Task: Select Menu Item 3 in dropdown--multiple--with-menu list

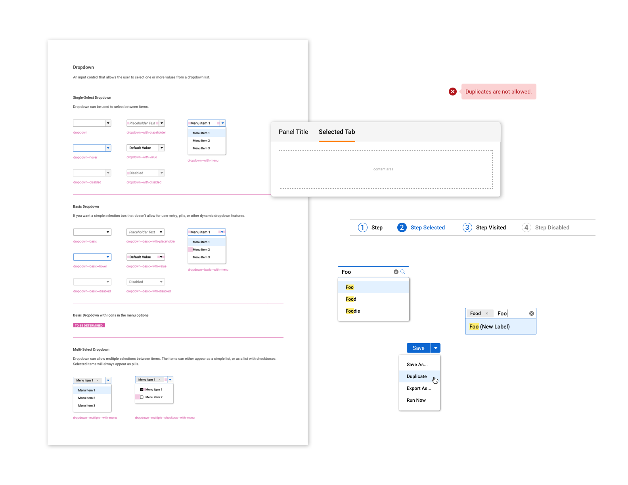Action: 92,405
